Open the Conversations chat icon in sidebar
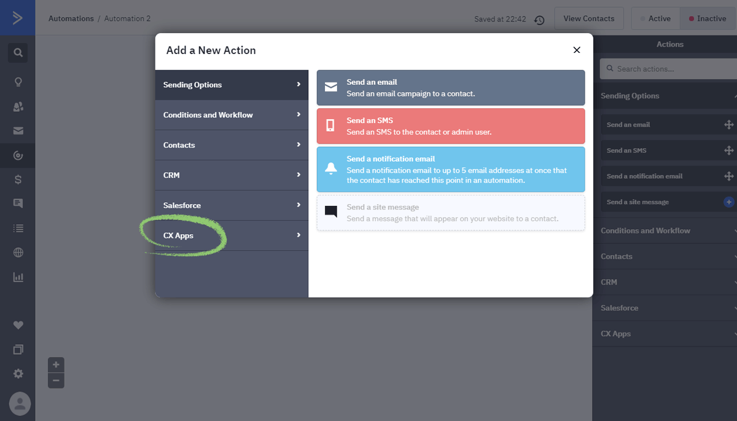The height and width of the screenshot is (421, 737). click(18, 203)
